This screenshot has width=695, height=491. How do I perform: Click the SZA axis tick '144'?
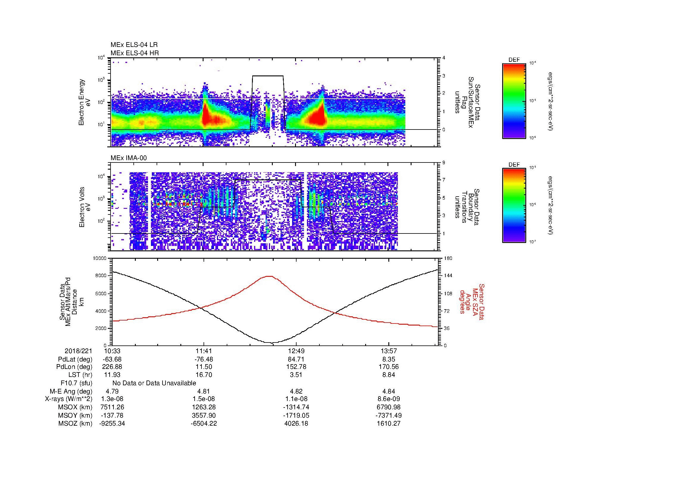coord(449,276)
